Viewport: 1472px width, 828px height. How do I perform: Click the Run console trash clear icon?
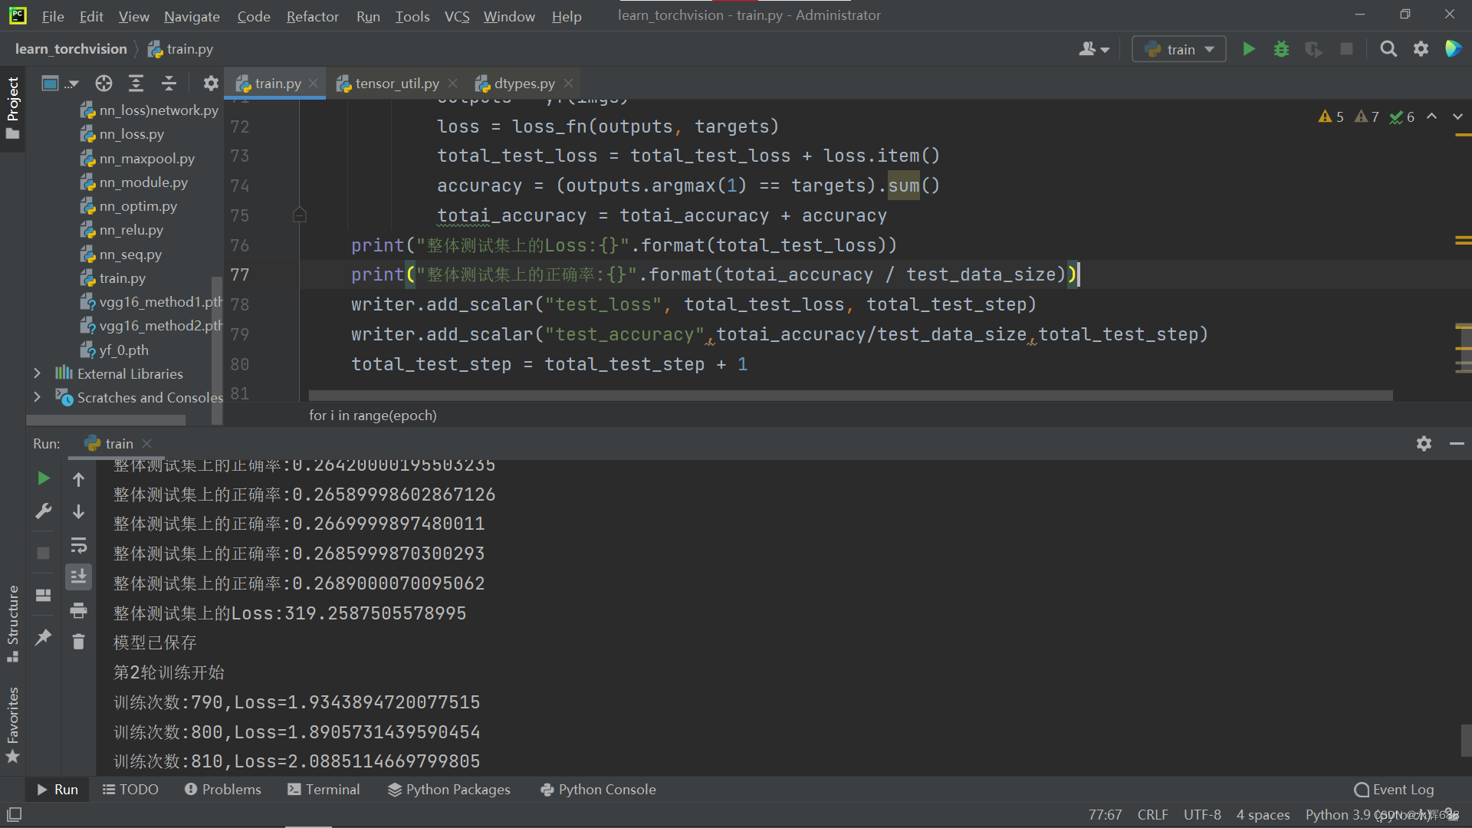coord(78,641)
